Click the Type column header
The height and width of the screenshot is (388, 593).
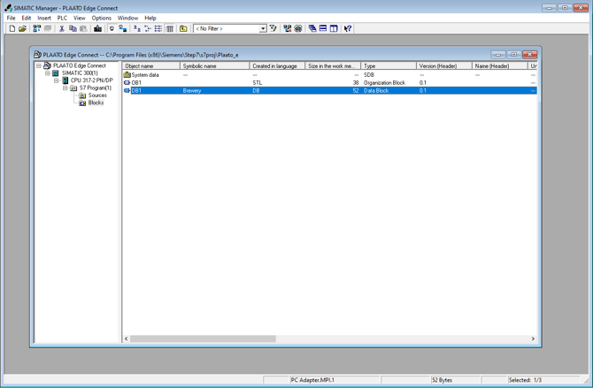389,66
